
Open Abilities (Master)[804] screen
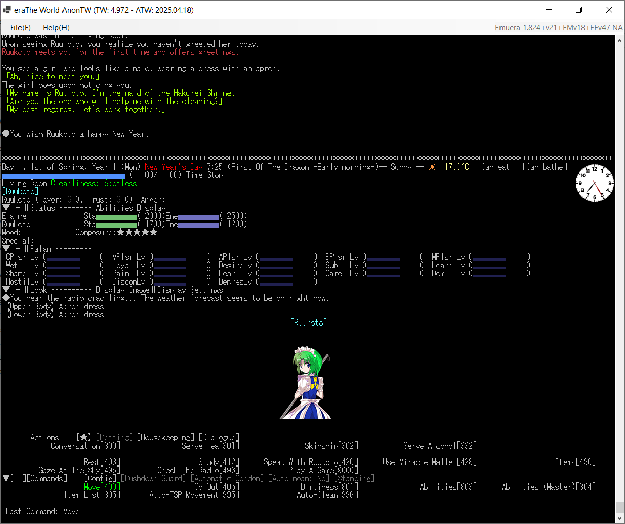point(549,487)
